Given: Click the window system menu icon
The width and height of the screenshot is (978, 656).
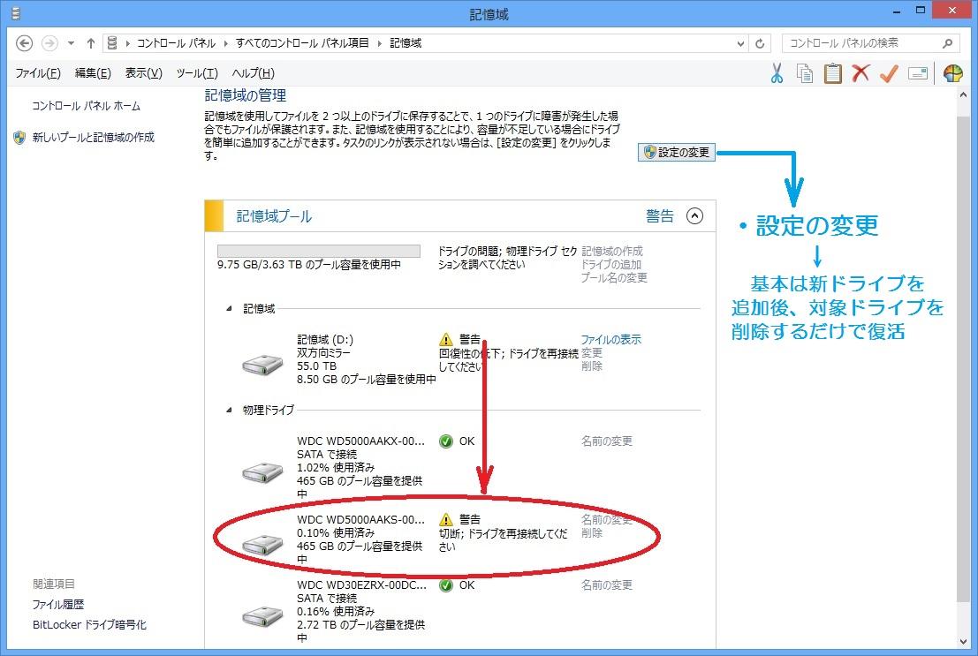Looking at the screenshot, I should pyautogui.click(x=16, y=12).
